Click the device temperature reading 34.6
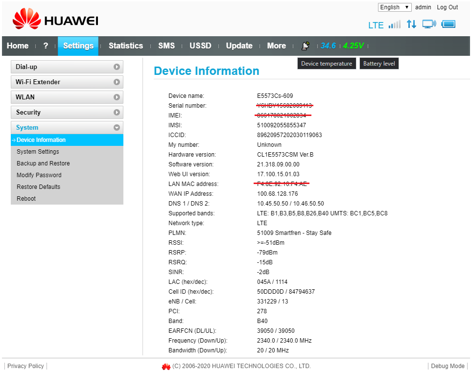 point(328,46)
